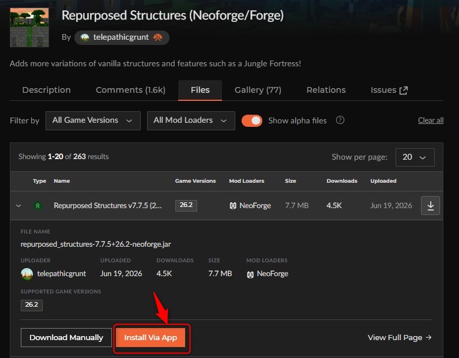Viewport: 459px width, 358px height.
Task: Open the Gallery (77) tab
Action: click(258, 90)
